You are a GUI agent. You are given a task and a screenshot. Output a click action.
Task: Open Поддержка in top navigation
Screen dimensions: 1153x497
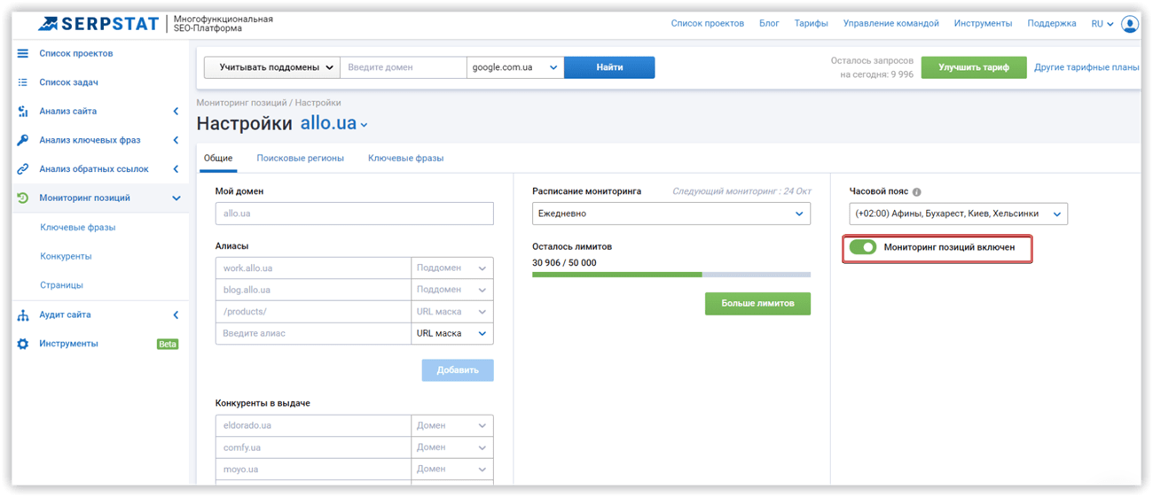[1052, 24]
